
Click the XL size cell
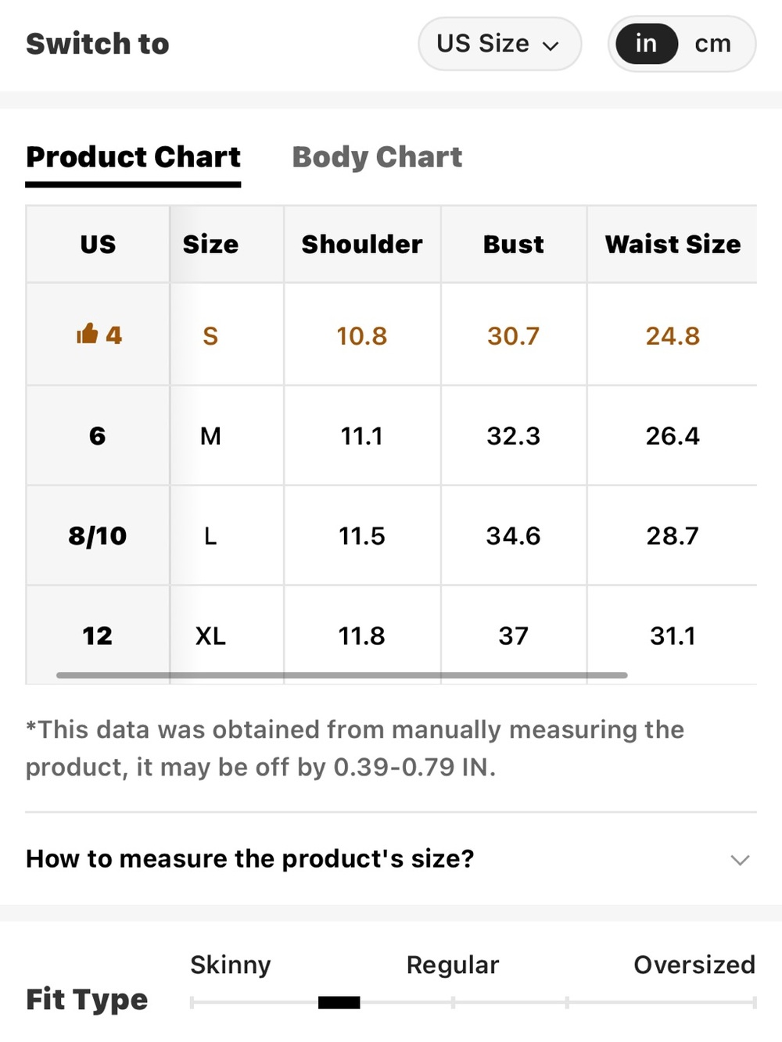pyautogui.click(x=210, y=636)
